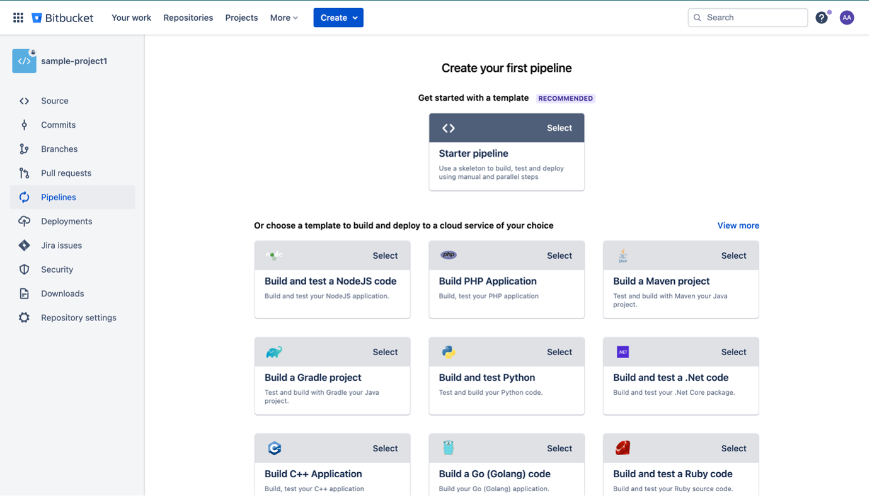The image size is (872, 498).
Task: Select the Starter pipeline template
Action: pyautogui.click(x=559, y=128)
